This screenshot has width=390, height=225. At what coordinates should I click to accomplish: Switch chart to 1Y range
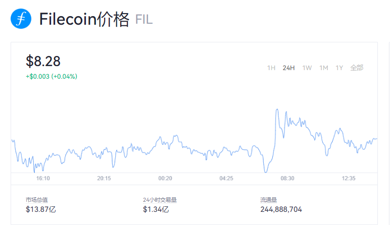tap(339, 68)
